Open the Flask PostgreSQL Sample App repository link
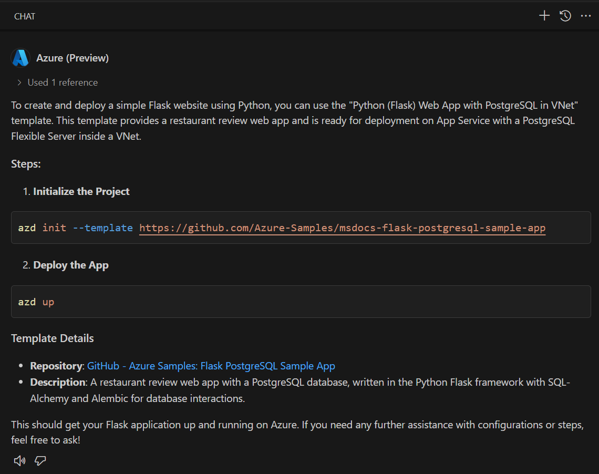The width and height of the screenshot is (599, 474). (x=211, y=366)
